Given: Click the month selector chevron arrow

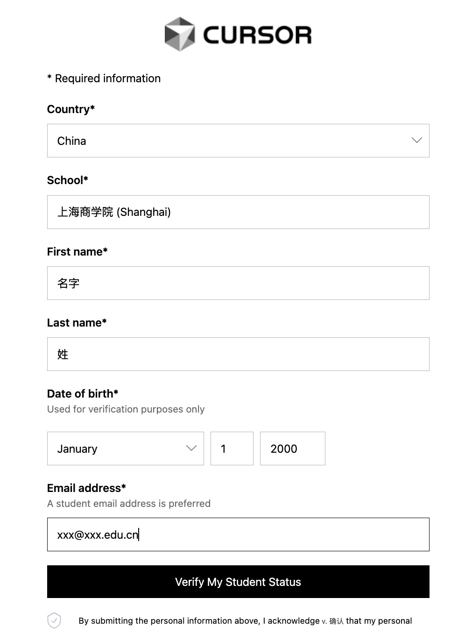Looking at the screenshot, I should click(191, 449).
